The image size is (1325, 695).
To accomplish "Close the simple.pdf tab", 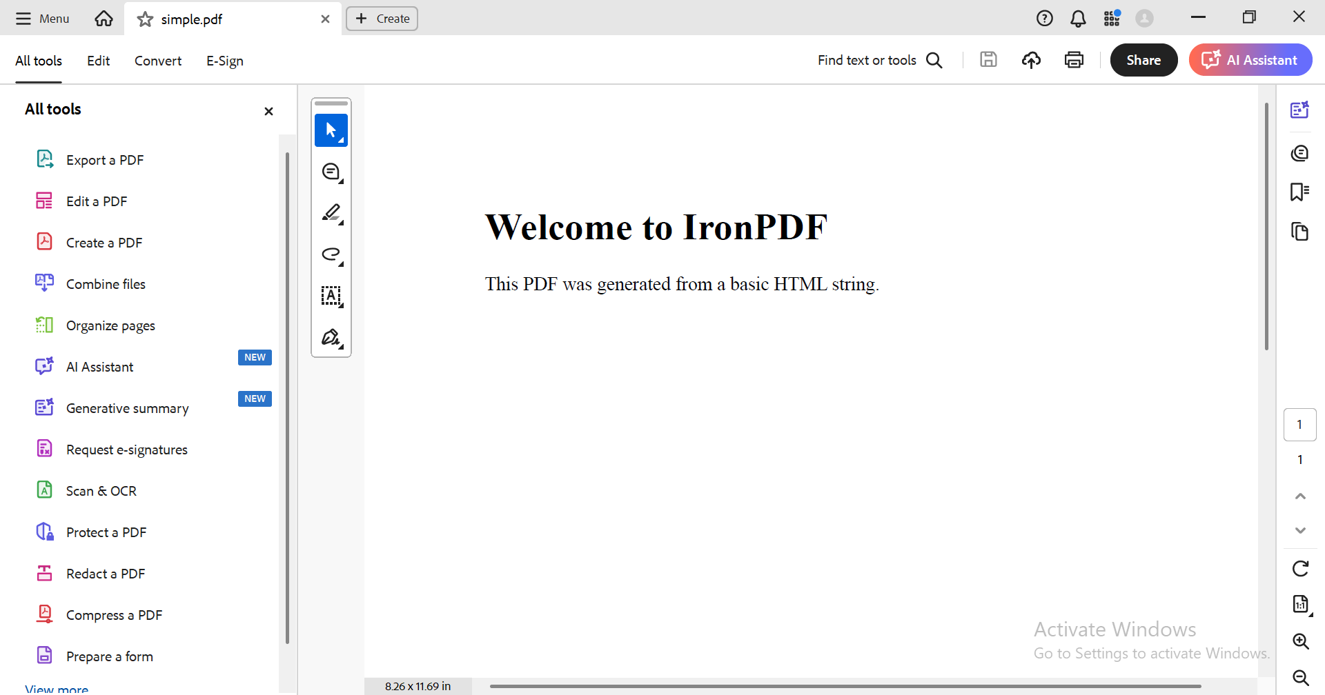I will pyautogui.click(x=325, y=19).
